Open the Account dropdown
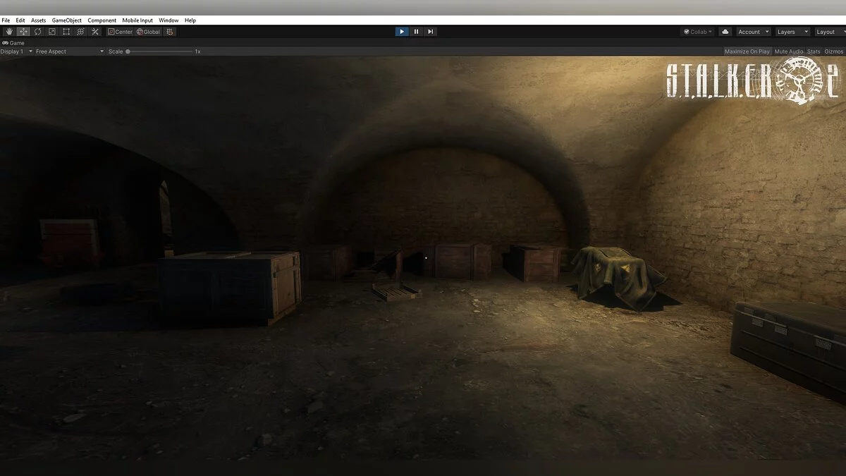Screen dimensions: 846x476 coord(753,32)
